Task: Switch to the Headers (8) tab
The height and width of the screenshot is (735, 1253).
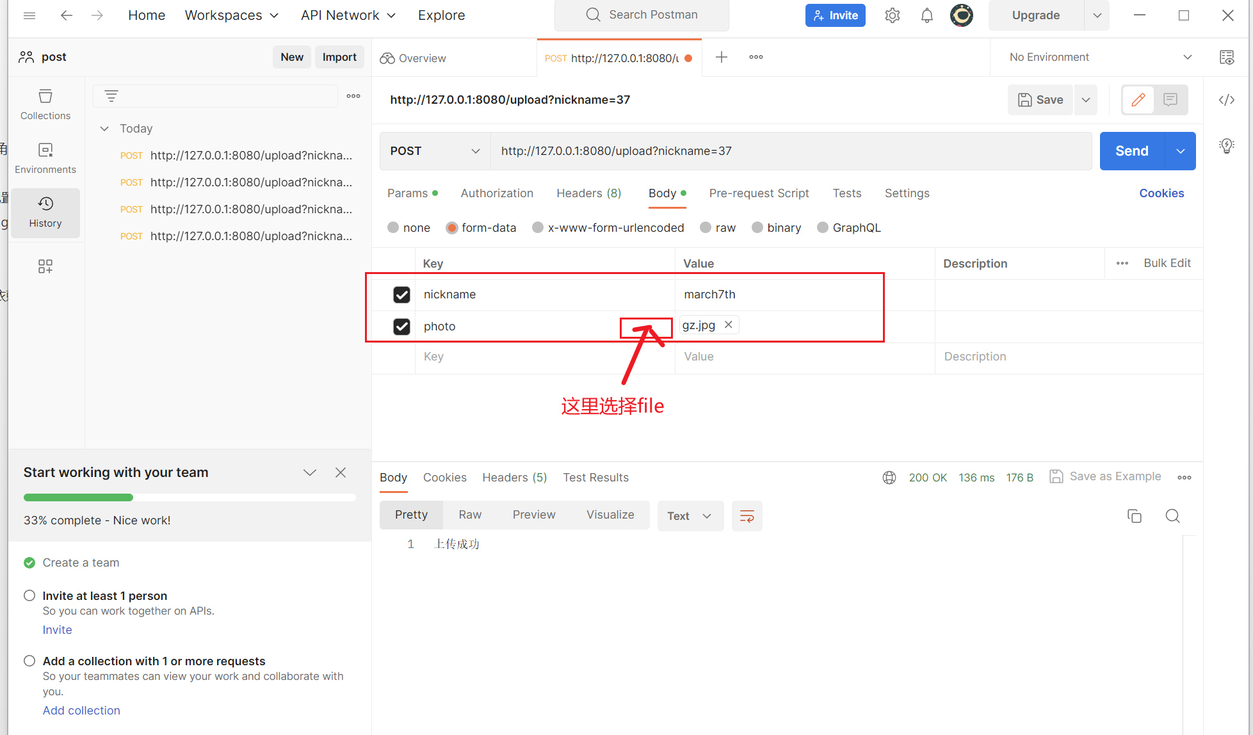Action: click(x=588, y=193)
